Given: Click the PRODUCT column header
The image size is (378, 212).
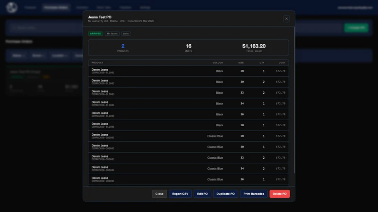Looking at the screenshot, I should (97, 63).
